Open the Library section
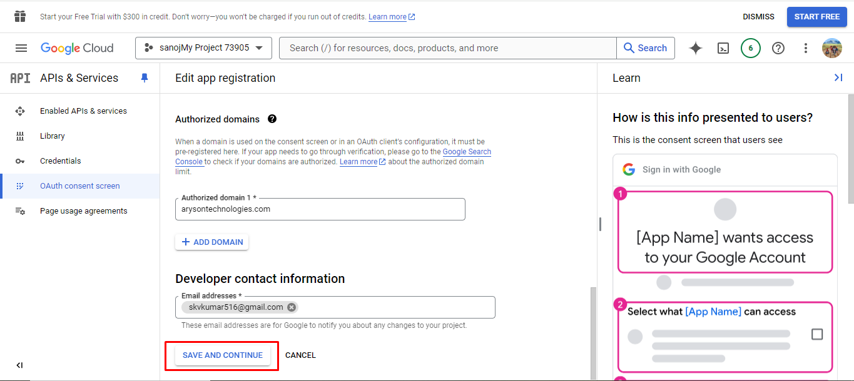 53,136
